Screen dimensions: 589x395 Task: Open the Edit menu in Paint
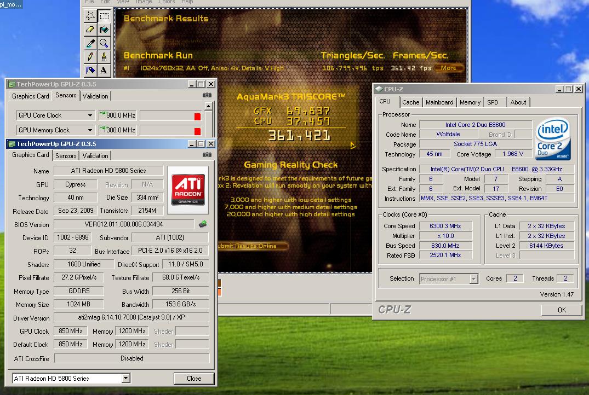pyautogui.click(x=105, y=2)
